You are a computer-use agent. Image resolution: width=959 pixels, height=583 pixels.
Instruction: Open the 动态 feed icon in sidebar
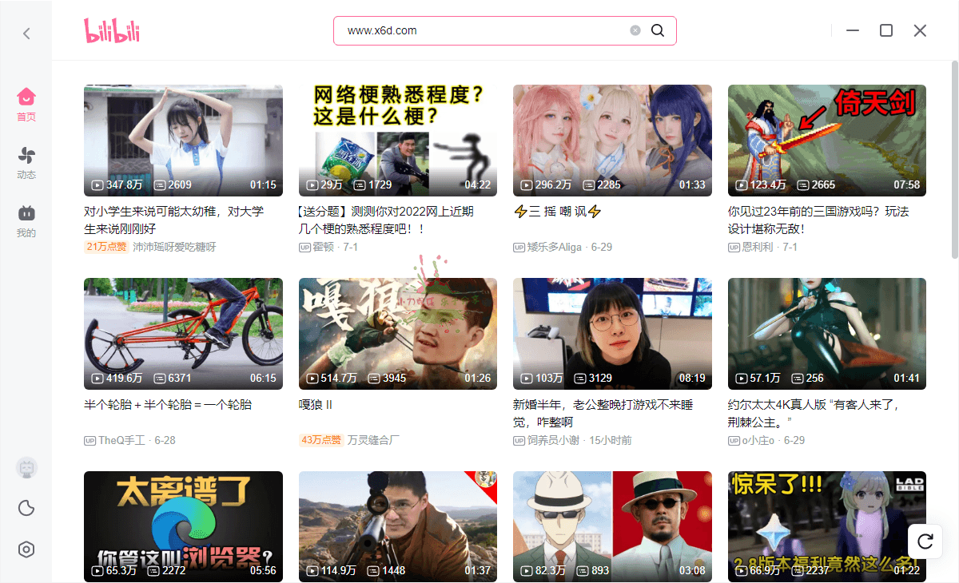pos(26,162)
